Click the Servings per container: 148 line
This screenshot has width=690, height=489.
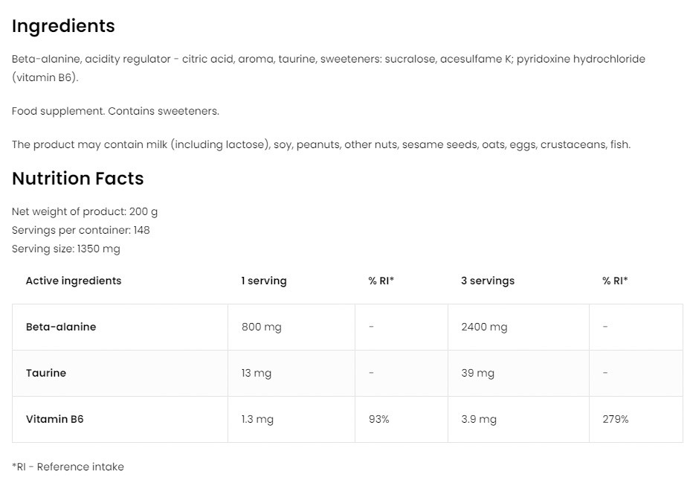tap(81, 230)
